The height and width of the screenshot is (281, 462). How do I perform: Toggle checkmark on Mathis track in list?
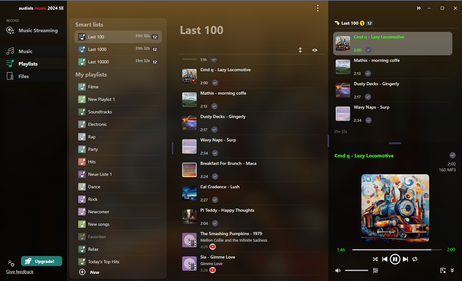(214, 106)
